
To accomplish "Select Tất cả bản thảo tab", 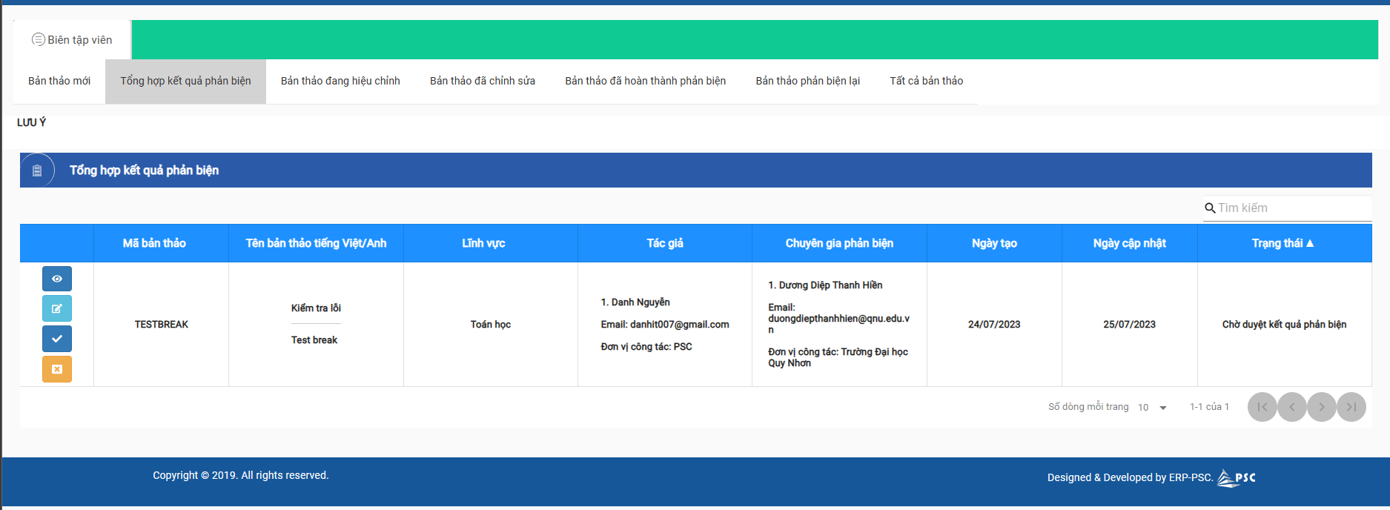I will click(x=926, y=81).
